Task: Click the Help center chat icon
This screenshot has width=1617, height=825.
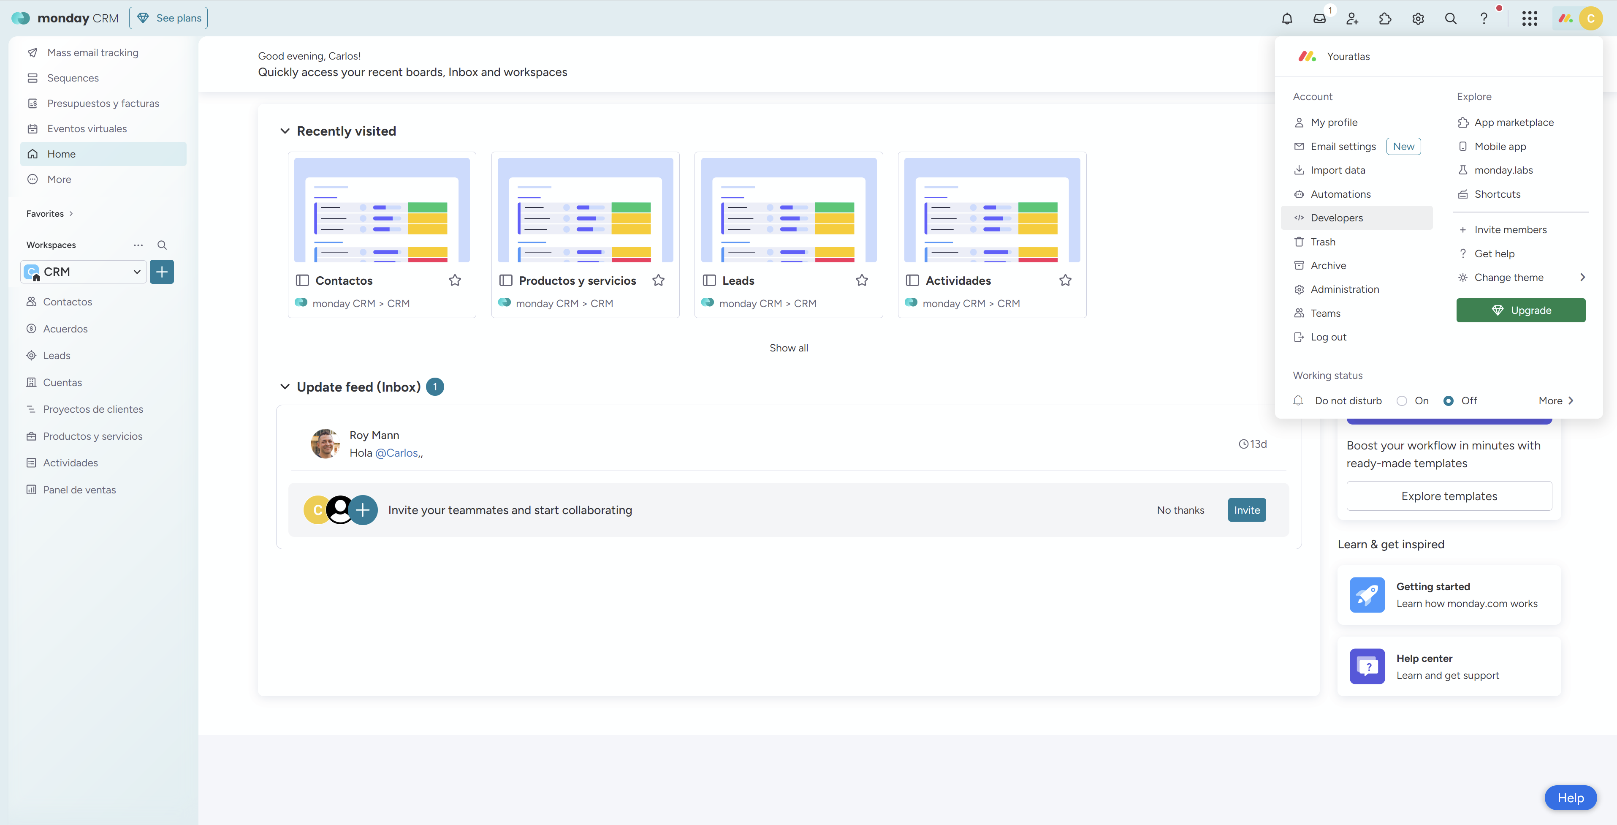Action: 1367,666
